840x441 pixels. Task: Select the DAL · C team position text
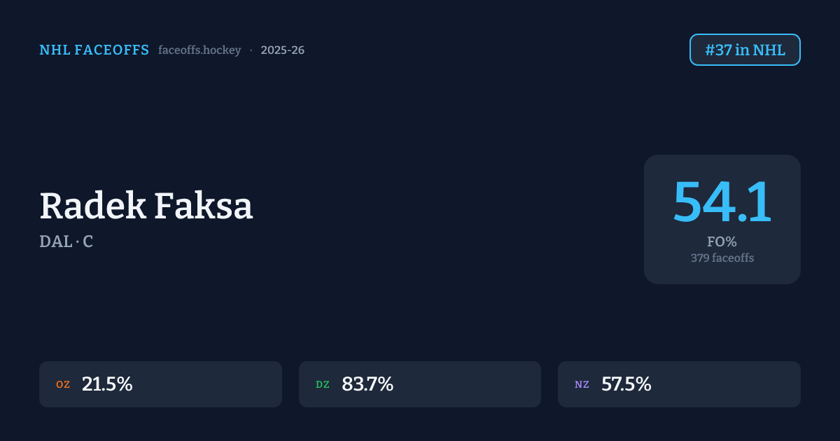66,241
